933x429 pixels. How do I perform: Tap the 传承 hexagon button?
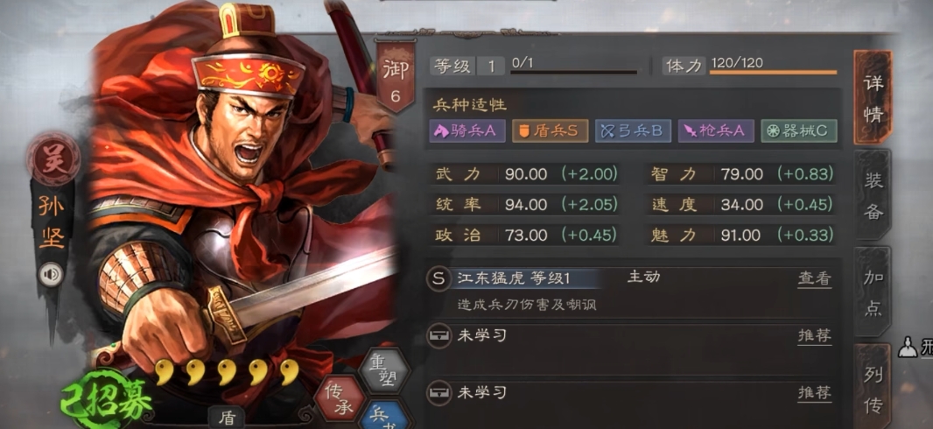coord(340,397)
